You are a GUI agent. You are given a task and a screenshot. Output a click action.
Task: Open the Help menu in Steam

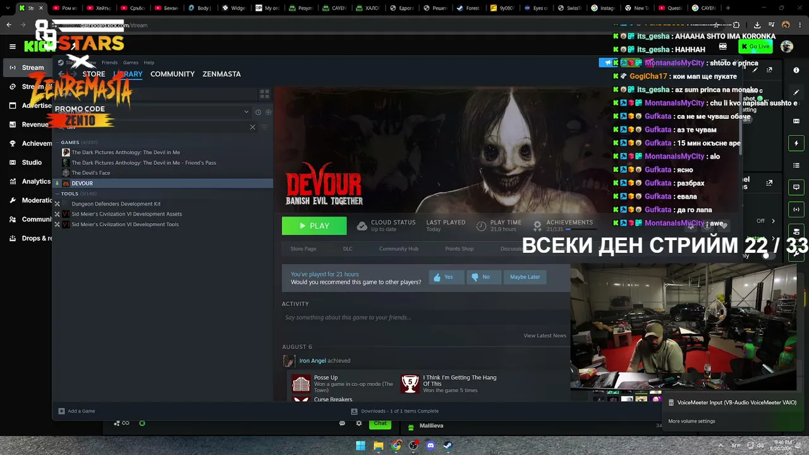click(149, 63)
